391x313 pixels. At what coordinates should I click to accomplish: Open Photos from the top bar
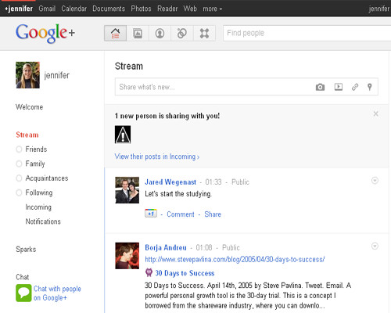141,9
